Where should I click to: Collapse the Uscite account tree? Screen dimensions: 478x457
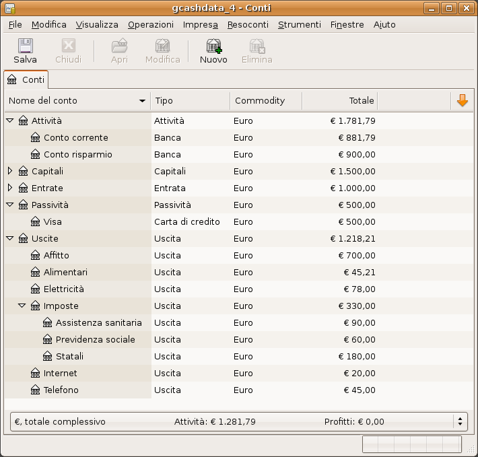(10, 238)
